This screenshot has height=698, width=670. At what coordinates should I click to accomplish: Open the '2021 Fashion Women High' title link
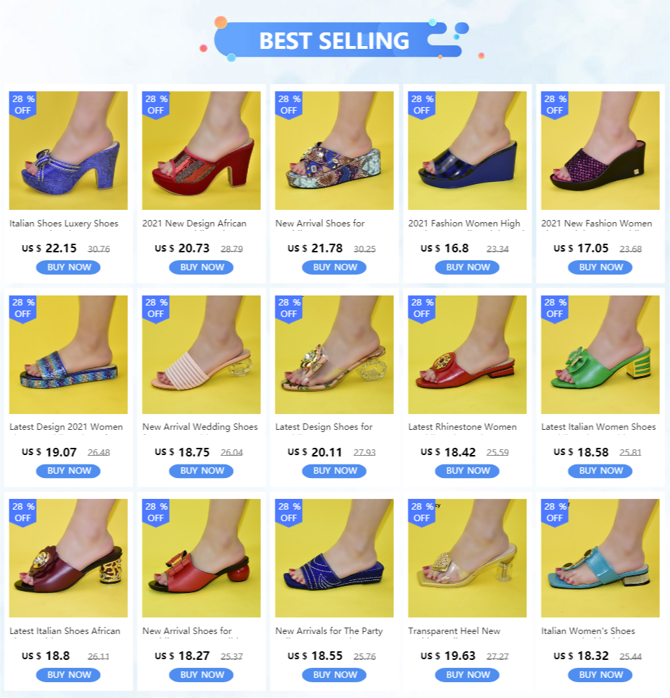tap(464, 224)
